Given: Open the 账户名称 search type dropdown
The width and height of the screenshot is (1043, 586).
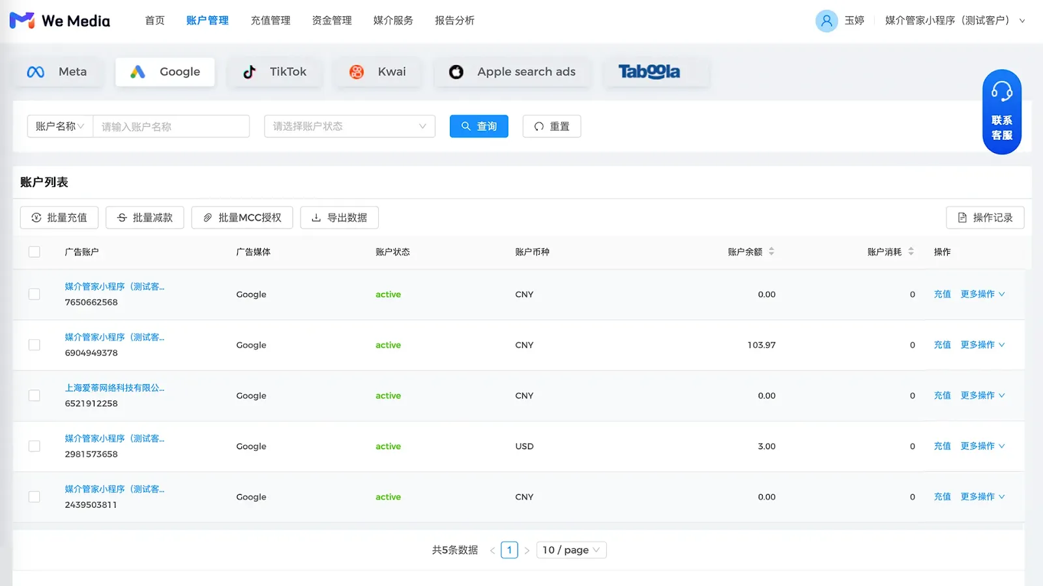Looking at the screenshot, I should tap(60, 126).
